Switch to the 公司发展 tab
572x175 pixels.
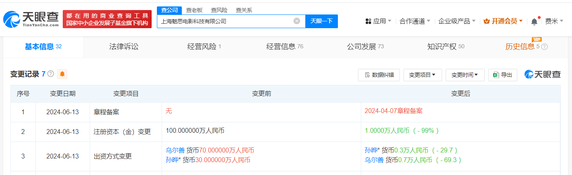365,47
